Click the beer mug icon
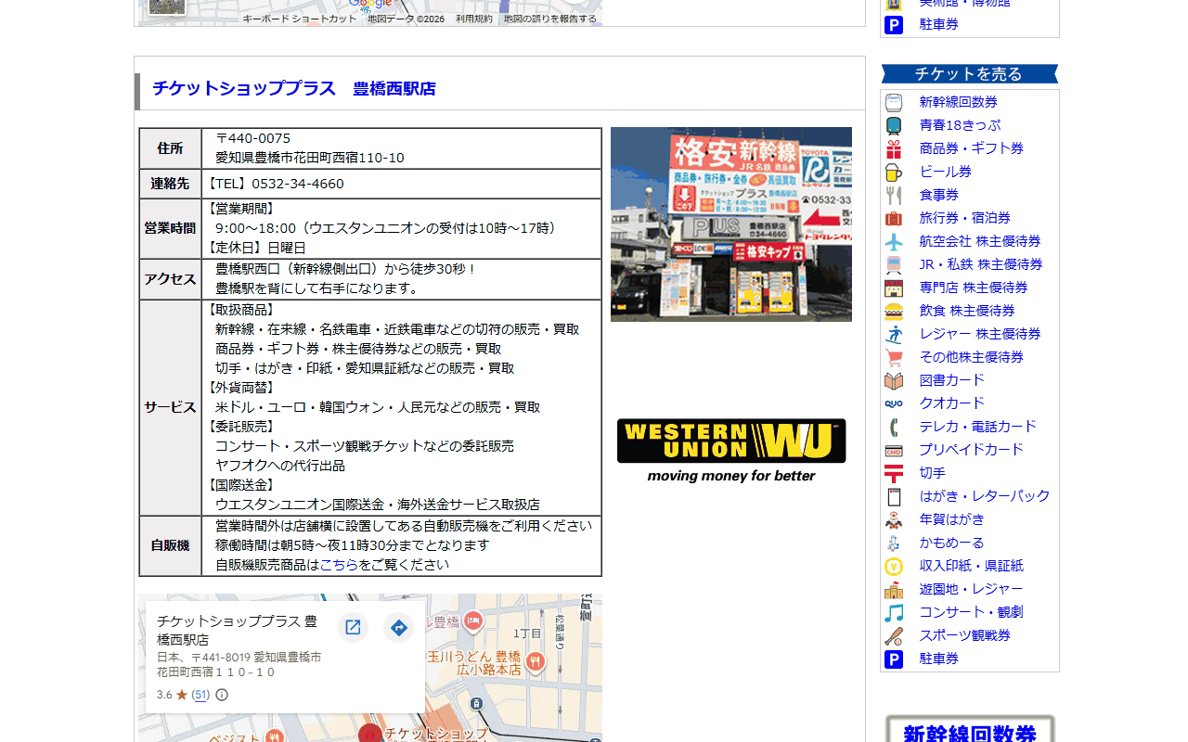The height and width of the screenshot is (742, 1188). click(894, 172)
